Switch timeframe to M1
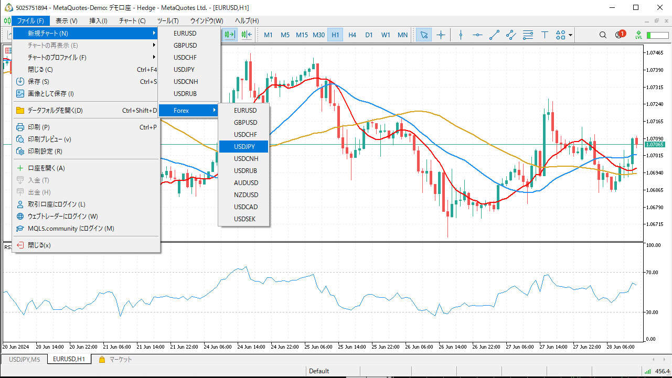 (268, 35)
